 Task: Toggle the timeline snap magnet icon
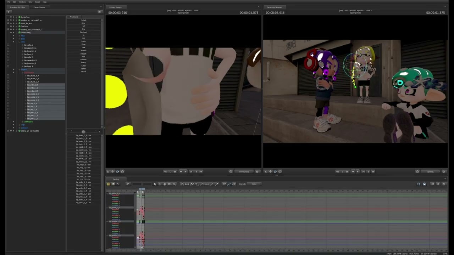coord(419,184)
